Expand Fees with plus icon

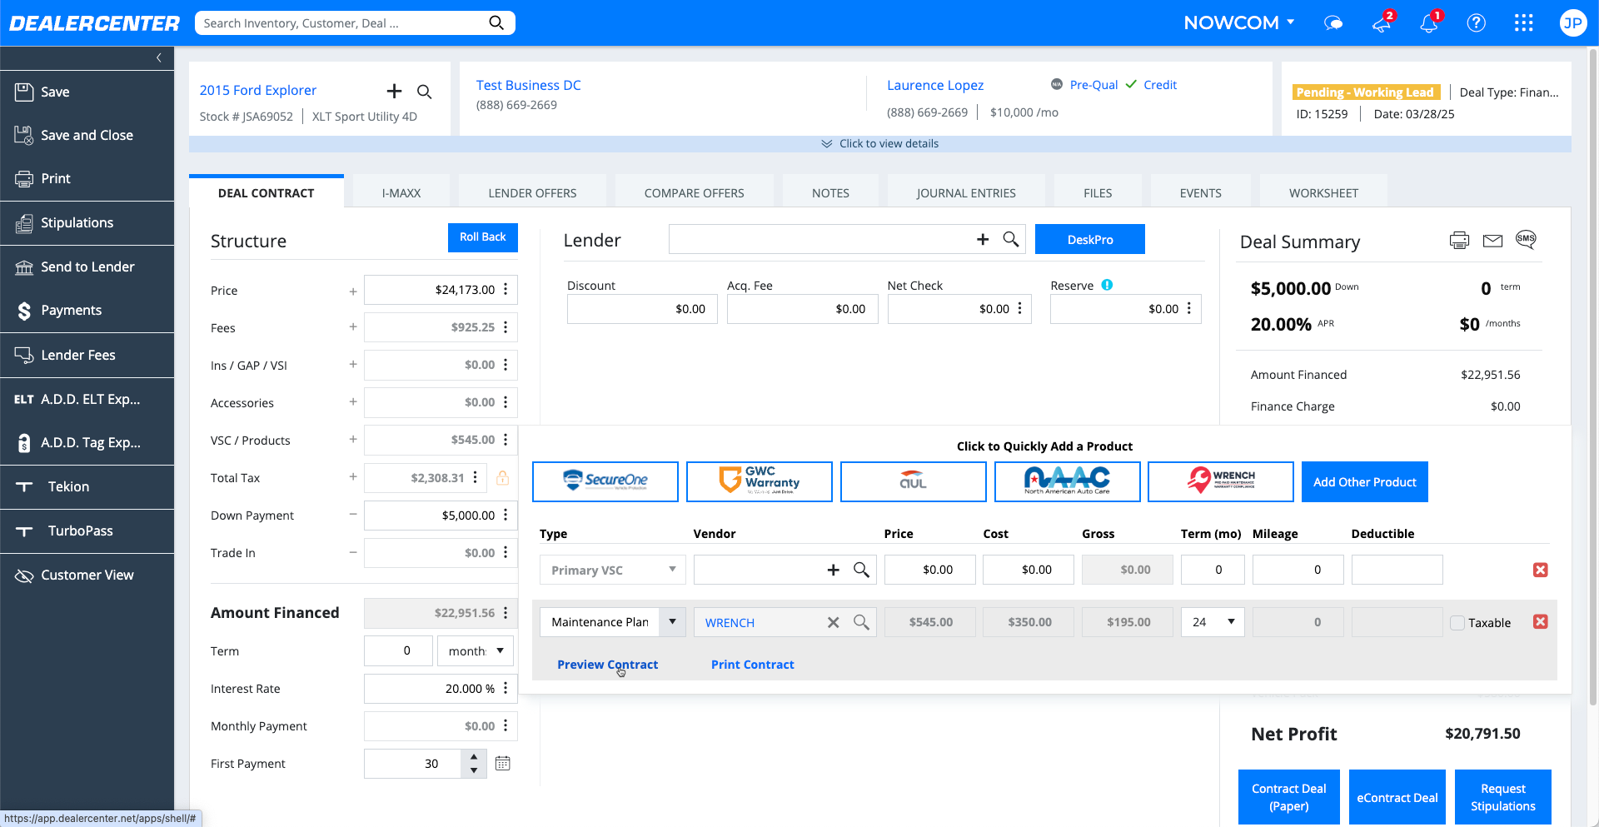pos(353,327)
